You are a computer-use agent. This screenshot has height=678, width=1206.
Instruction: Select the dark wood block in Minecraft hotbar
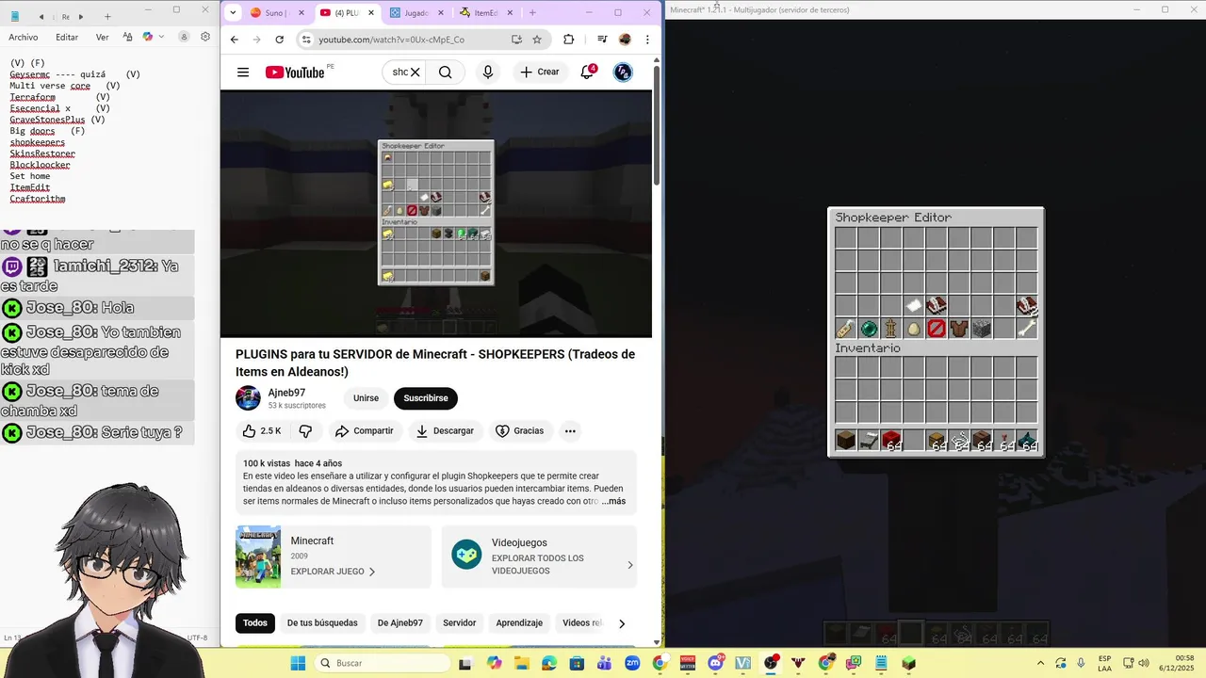coord(845,440)
